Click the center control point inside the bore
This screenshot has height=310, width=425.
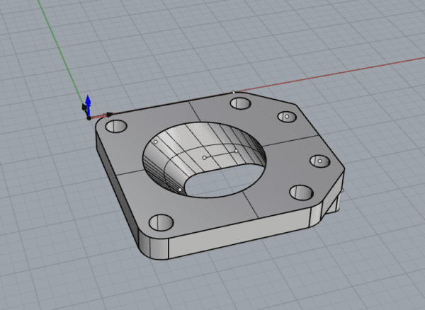[204, 157]
